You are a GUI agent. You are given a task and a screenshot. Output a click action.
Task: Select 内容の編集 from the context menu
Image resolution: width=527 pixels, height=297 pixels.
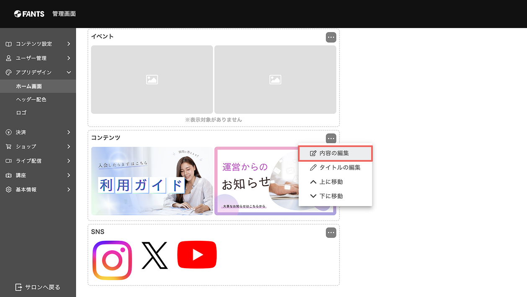pyautogui.click(x=335, y=153)
